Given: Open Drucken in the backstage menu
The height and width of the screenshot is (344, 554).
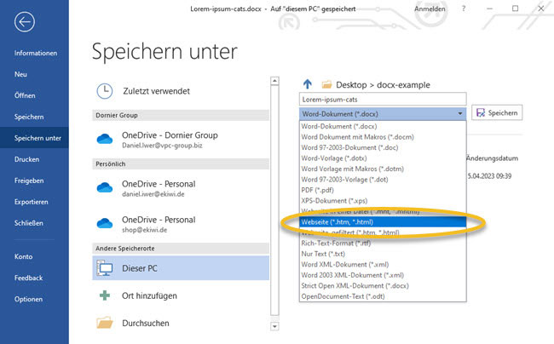Looking at the screenshot, I should pyautogui.click(x=34, y=159).
